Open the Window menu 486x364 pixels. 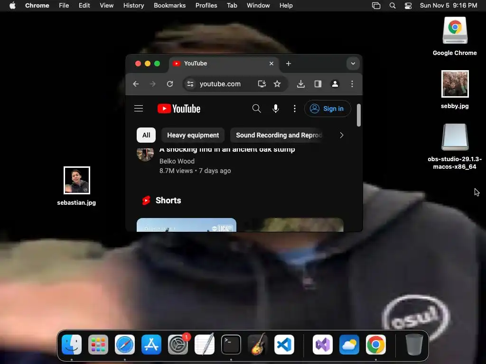pyautogui.click(x=258, y=6)
